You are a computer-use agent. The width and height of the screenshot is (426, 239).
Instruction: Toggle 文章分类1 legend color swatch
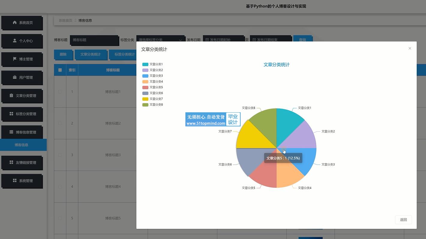(x=145, y=64)
